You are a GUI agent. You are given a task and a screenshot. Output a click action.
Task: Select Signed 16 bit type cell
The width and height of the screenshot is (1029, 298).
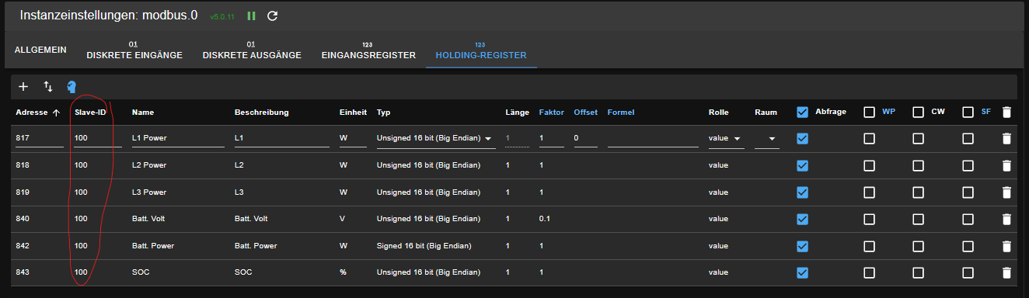click(x=425, y=246)
